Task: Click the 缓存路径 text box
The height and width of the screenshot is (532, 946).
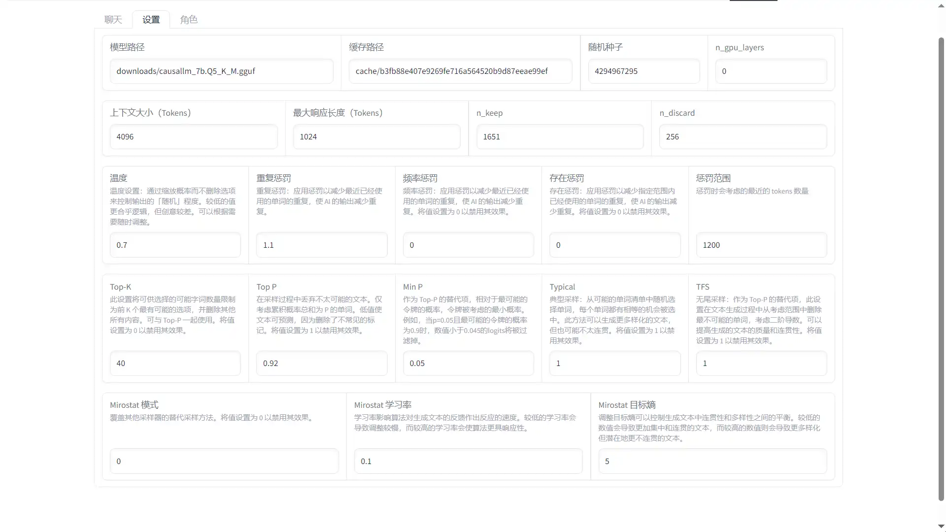Action: (x=460, y=71)
